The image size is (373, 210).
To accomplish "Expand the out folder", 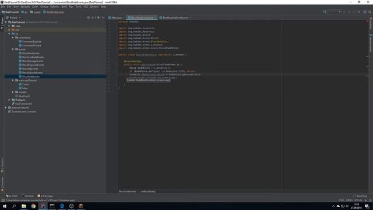I will pyautogui.click(x=9, y=30).
